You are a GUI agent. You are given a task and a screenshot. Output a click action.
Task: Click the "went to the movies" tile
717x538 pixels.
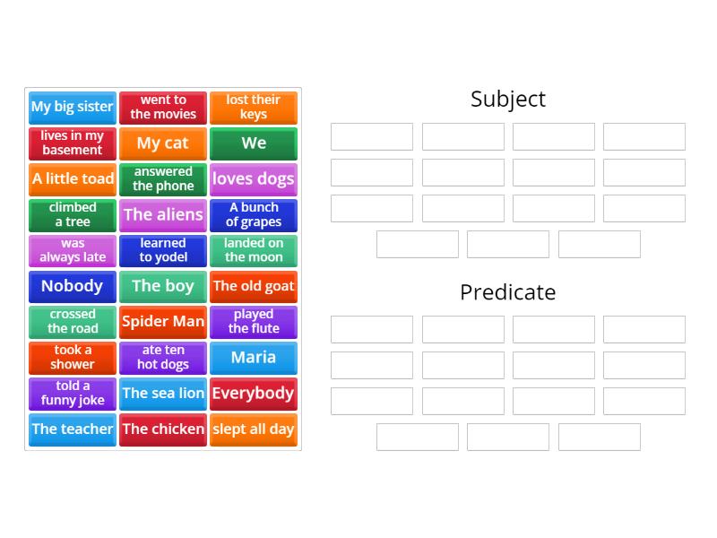click(163, 108)
